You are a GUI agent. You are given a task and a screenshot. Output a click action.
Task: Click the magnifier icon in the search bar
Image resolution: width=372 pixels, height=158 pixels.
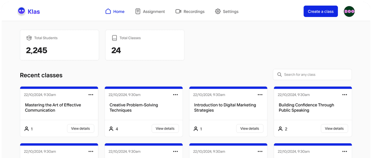click(279, 75)
